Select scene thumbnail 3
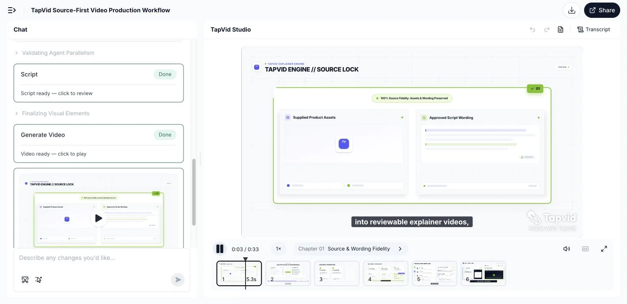This screenshot has height=304, width=627. [337, 273]
